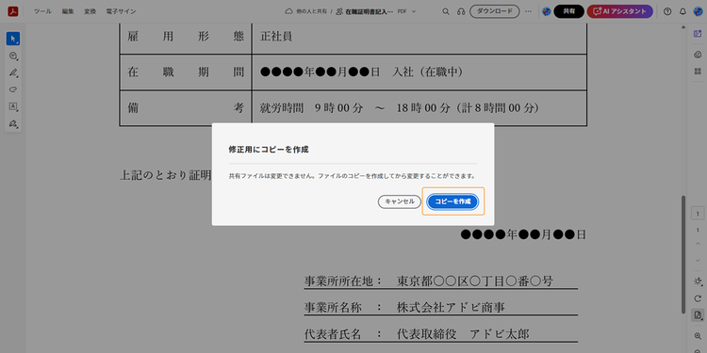The height and width of the screenshot is (353, 707).
Task: Click the black 共有 button
Action: coord(569,11)
